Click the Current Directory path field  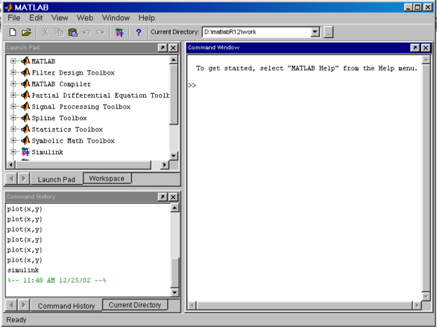click(257, 32)
